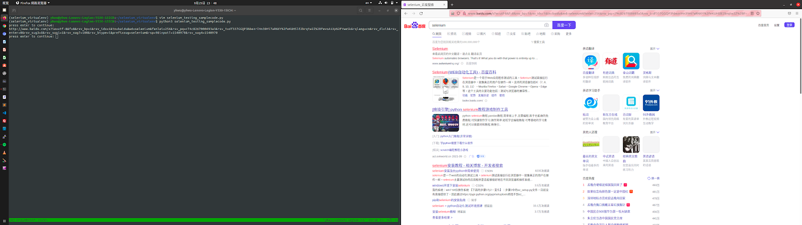Open python selenium教程游戏制作工具 ad result
This screenshot has width=802, height=225.
coord(470,109)
